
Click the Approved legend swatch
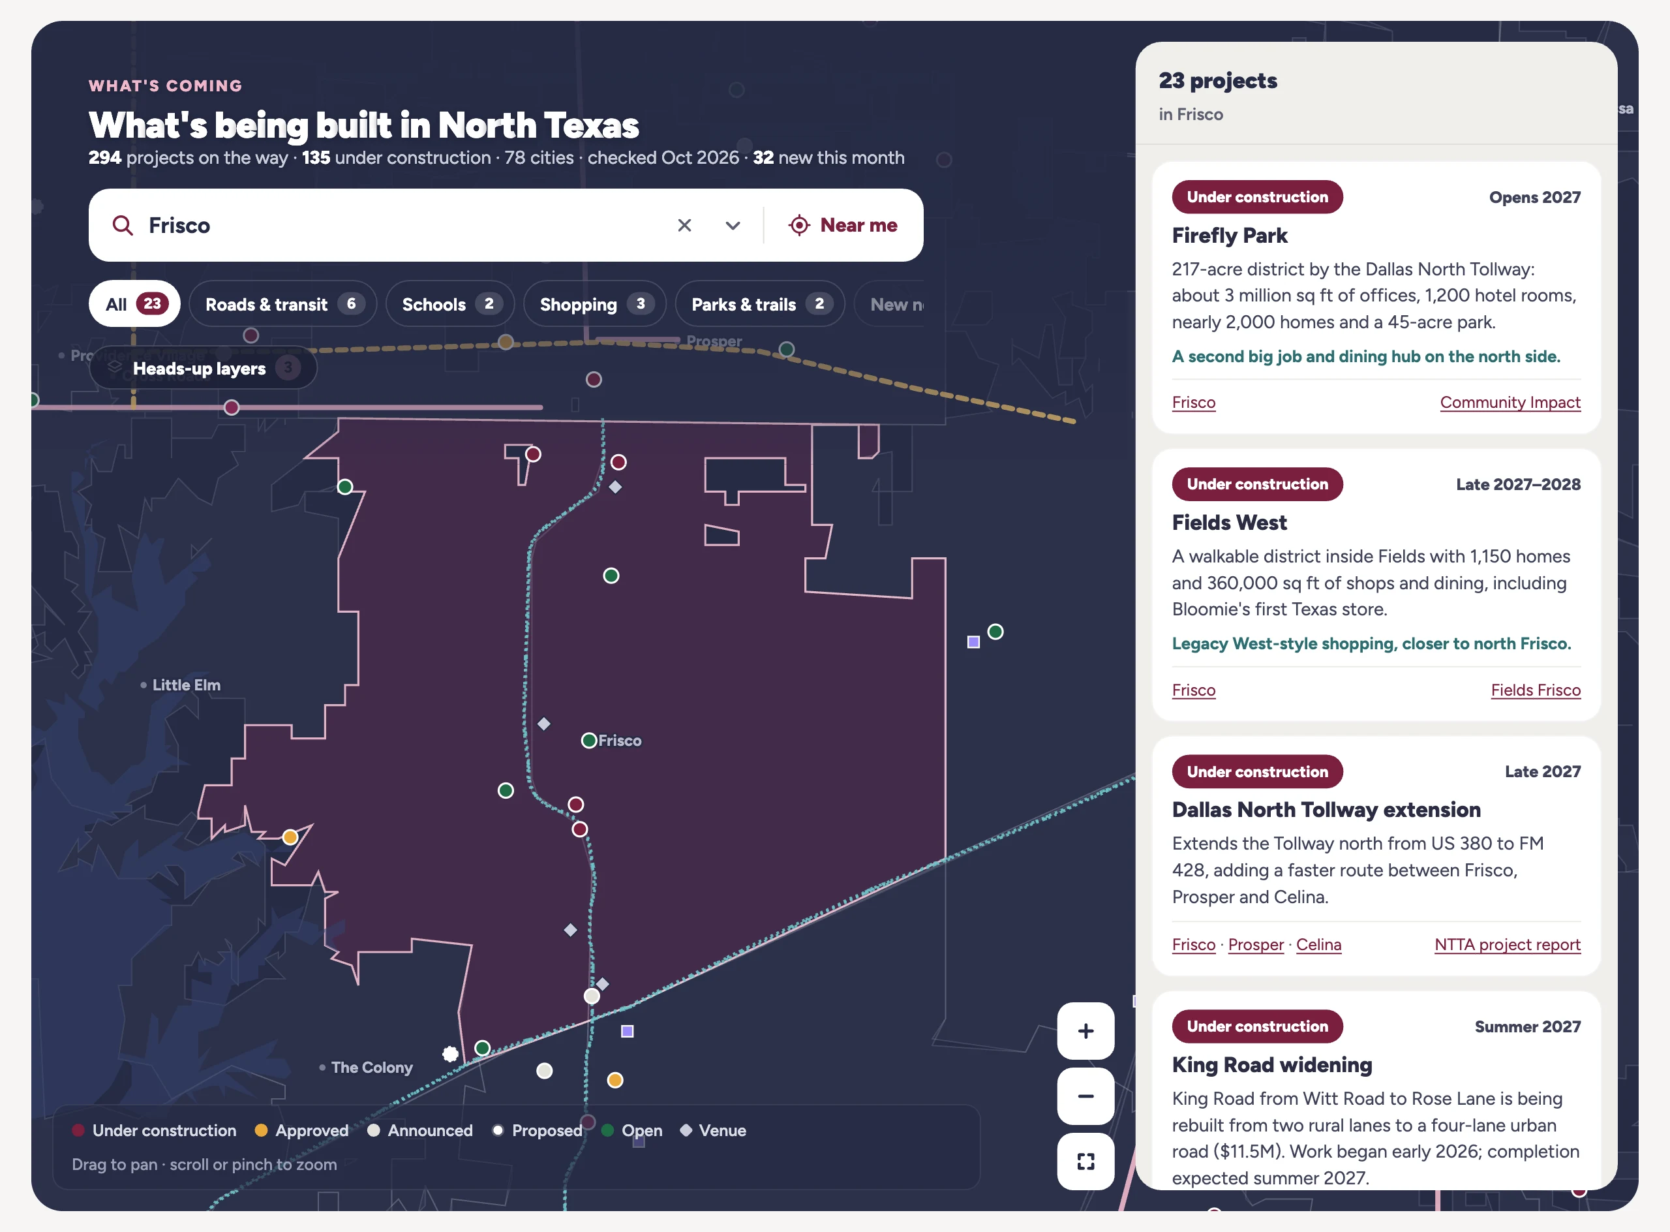pyautogui.click(x=261, y=1131)
